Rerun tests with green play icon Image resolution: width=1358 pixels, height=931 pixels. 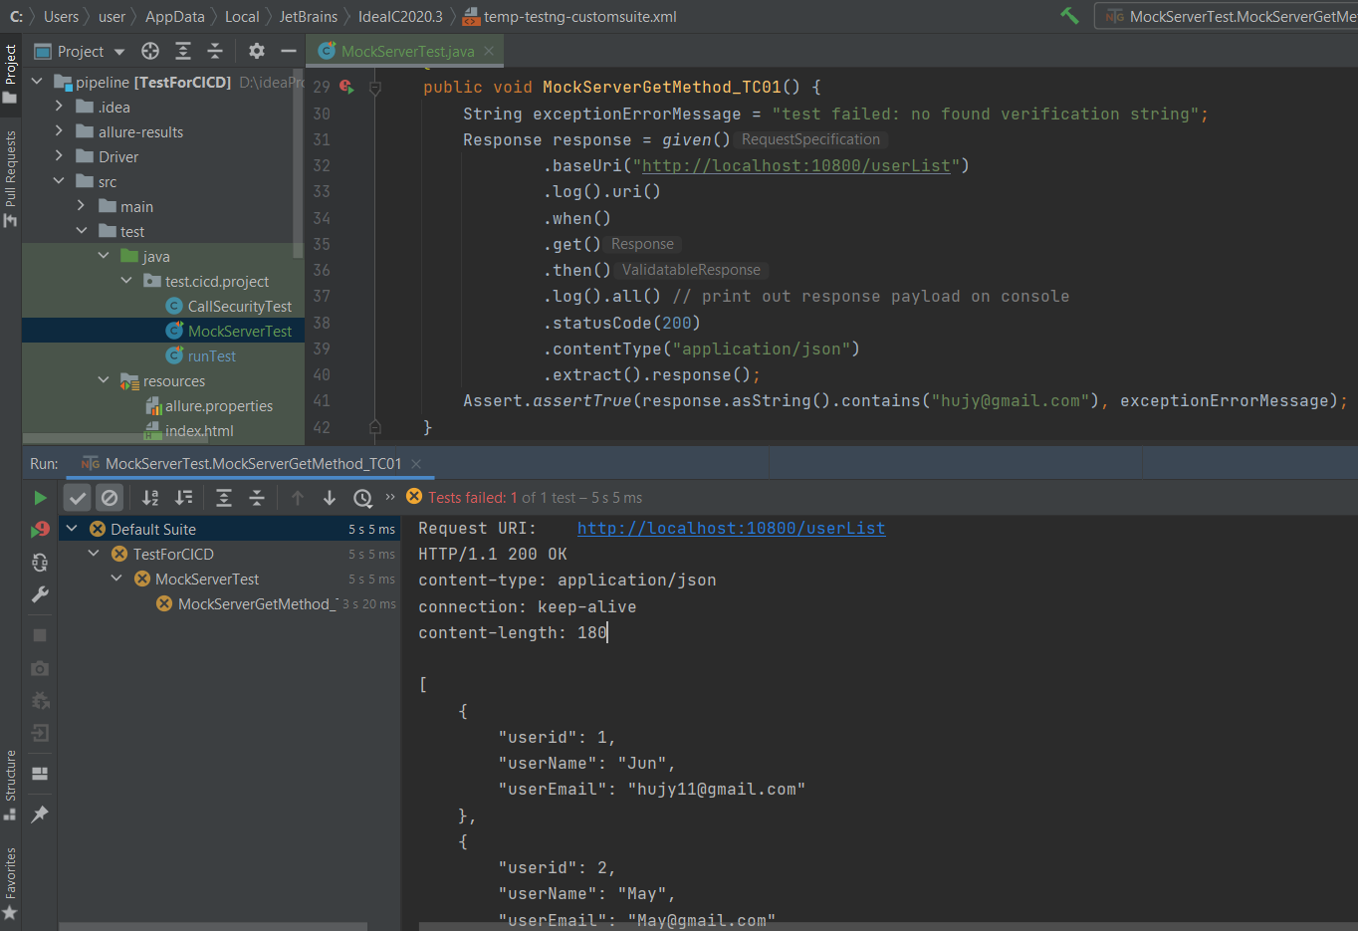pos(40,498)
